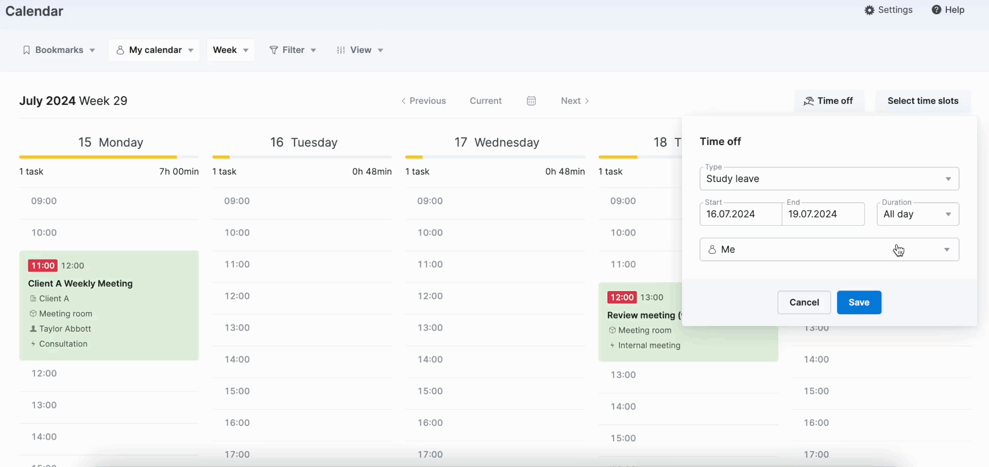Click Wednesday's 0h 48min total
This screenshot has width=989, height=467.
tap(565, 172)
